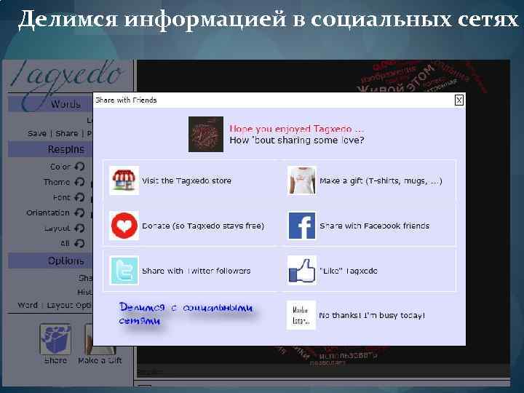Image resolution: width=524 pixels, height=393 pixels.
Task: Click the Make a Gift sidebar icon
Action: [x=89, y=339]
